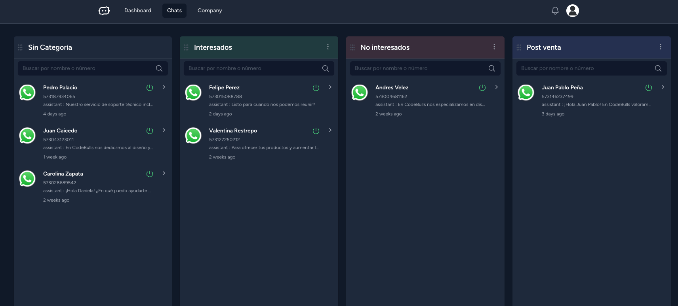The width and height of the screenshot is (678, 306).
Task: Open Post venta column options menu
Action: click(x=661, y=47)
